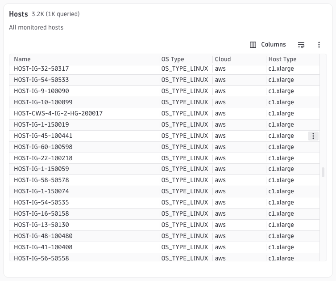This screenshot has height=281, width=336.
Task: Open table options three-dot menu
Action: pyautogui.click(x=319, y=45)
